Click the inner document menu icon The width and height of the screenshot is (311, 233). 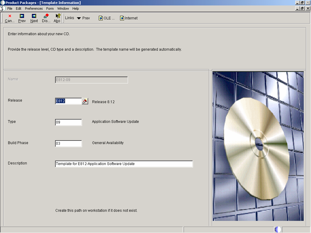[3, 8]
